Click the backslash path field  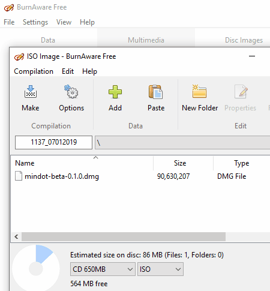(x=182, y=142)
